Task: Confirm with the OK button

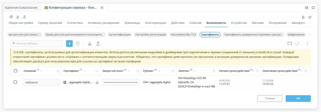Action: coord(298,98)
